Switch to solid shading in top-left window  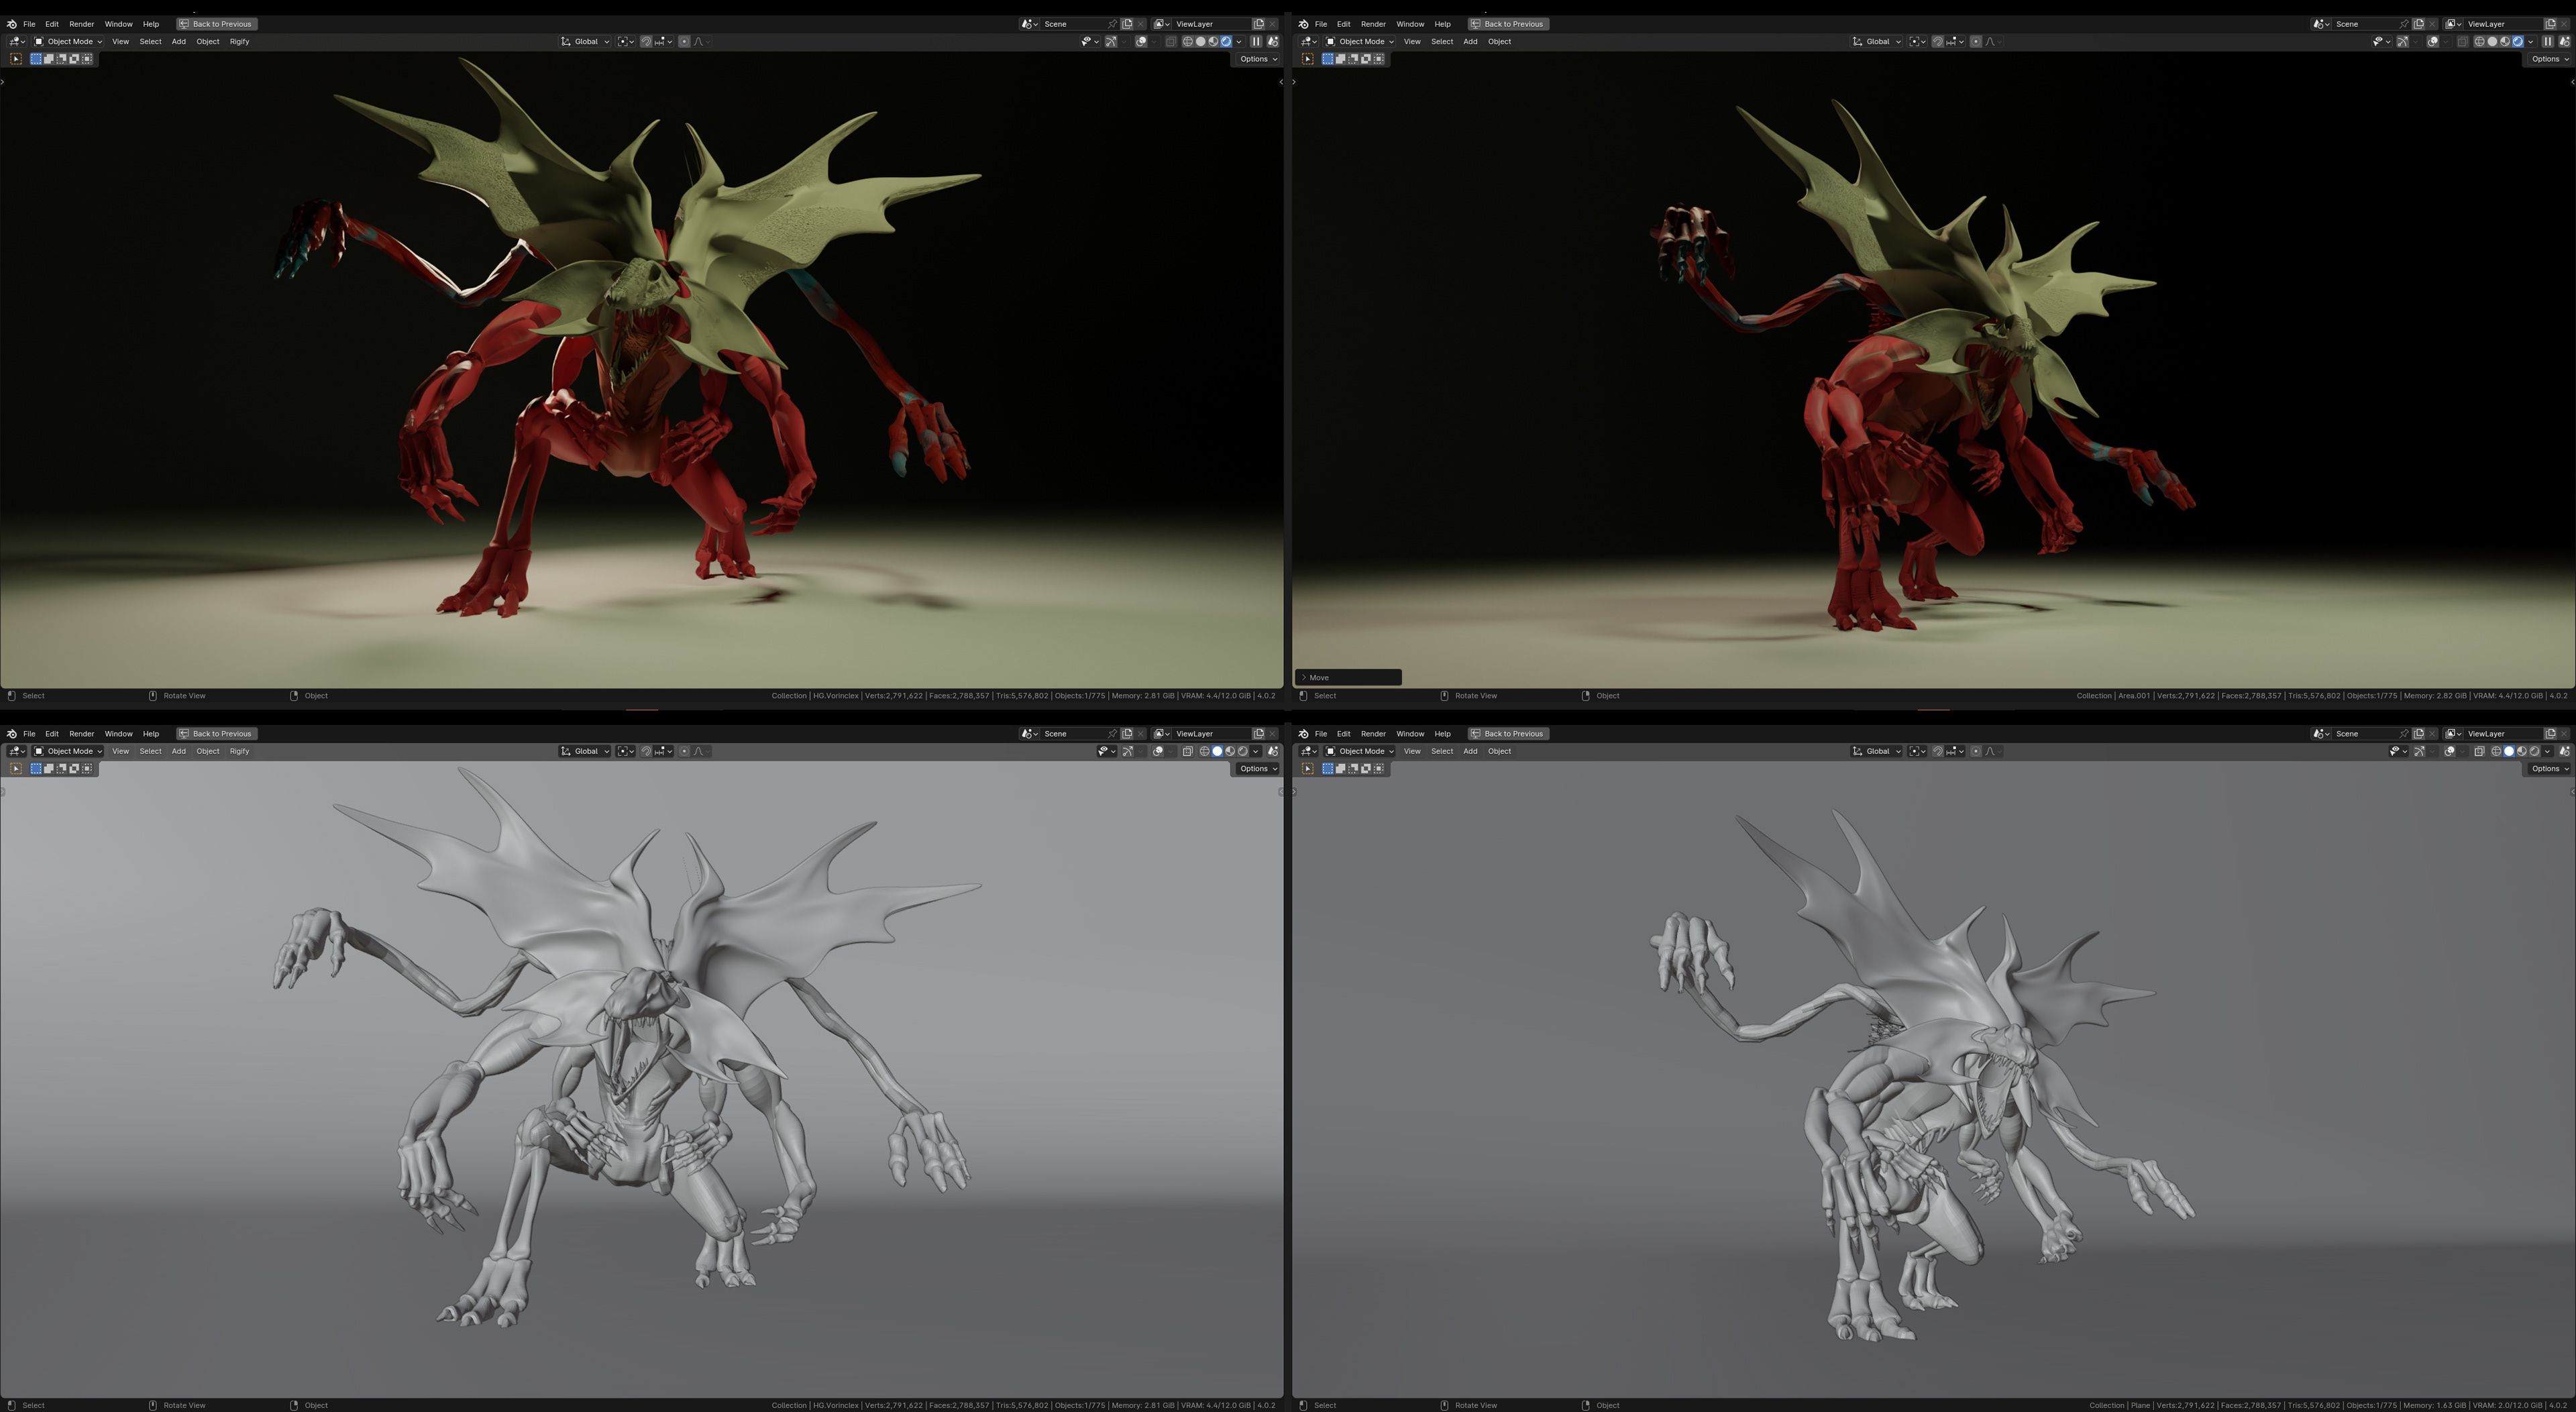click(x=1201, y=42)
